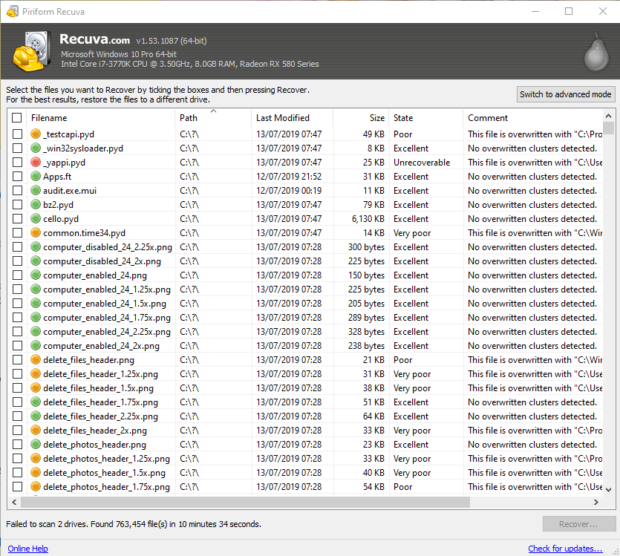Click the red status dot for _yappi.pyd
The image size is (620, 556).
[36, 163]
